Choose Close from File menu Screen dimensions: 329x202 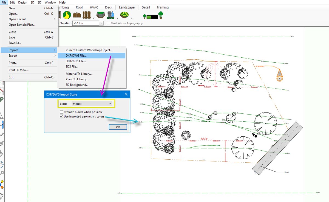coord(29,32)
